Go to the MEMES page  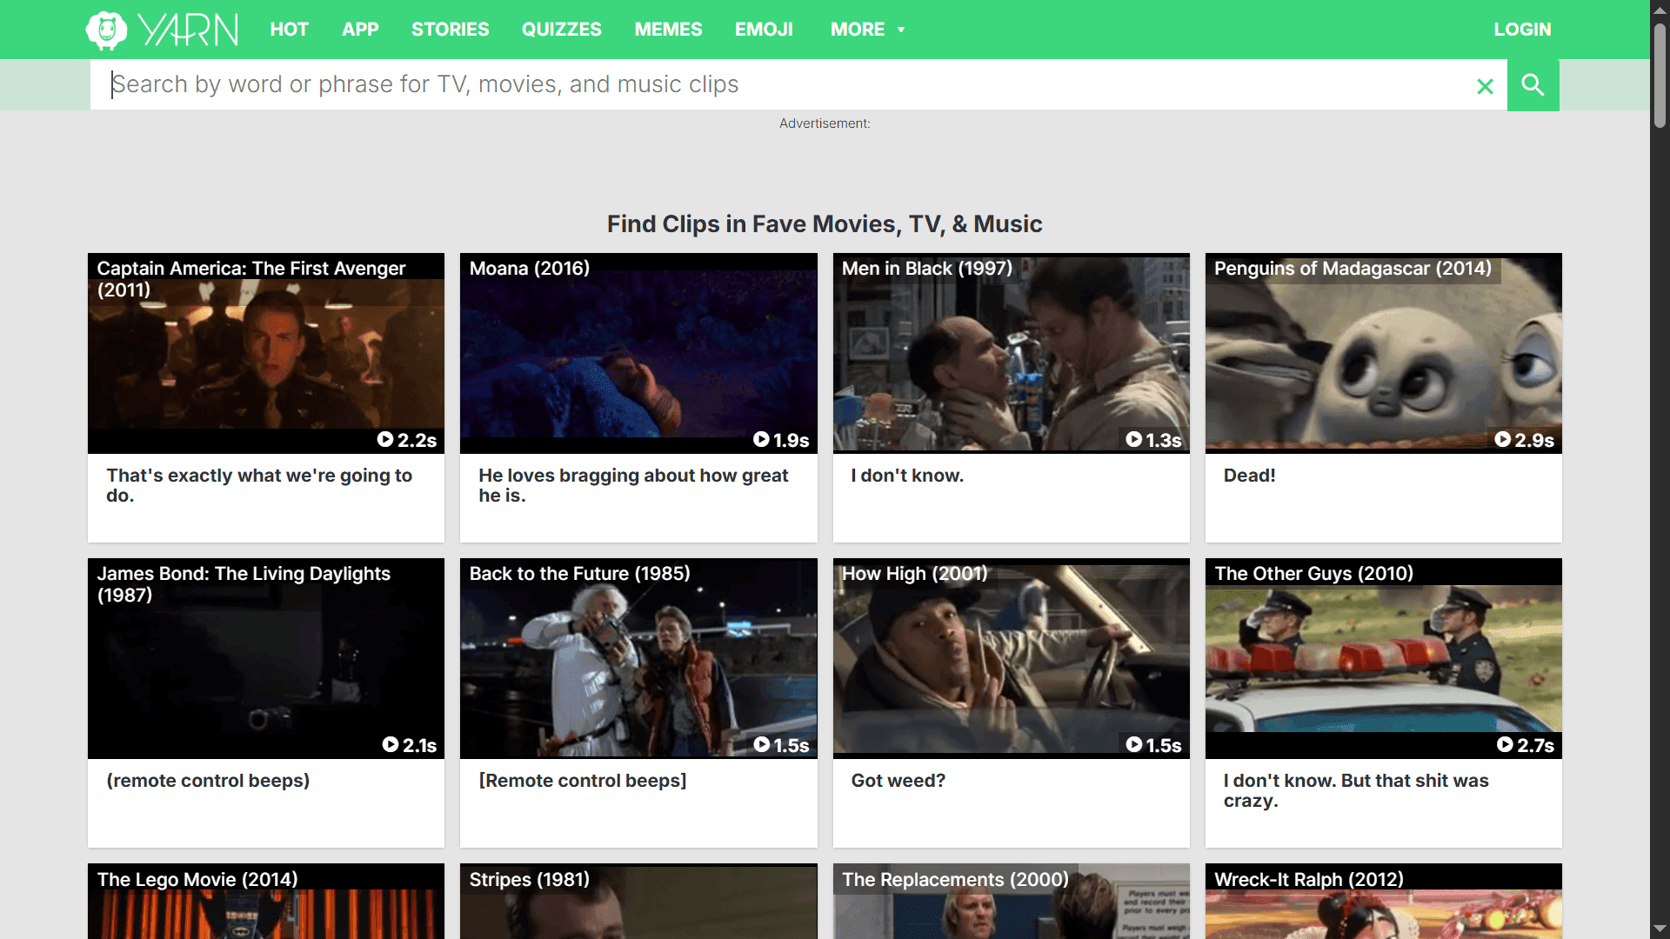point(668,30)
